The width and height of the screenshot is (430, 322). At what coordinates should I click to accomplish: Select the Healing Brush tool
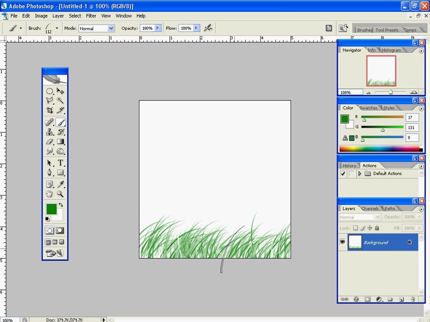tap(49, 123)
